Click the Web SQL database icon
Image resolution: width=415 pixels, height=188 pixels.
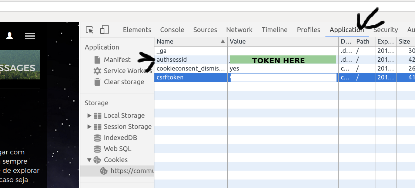[97, 149]
